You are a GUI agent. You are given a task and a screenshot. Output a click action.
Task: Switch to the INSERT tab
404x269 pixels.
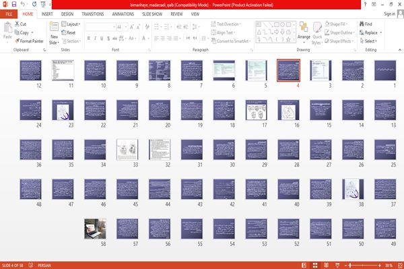tap(47, 14)
